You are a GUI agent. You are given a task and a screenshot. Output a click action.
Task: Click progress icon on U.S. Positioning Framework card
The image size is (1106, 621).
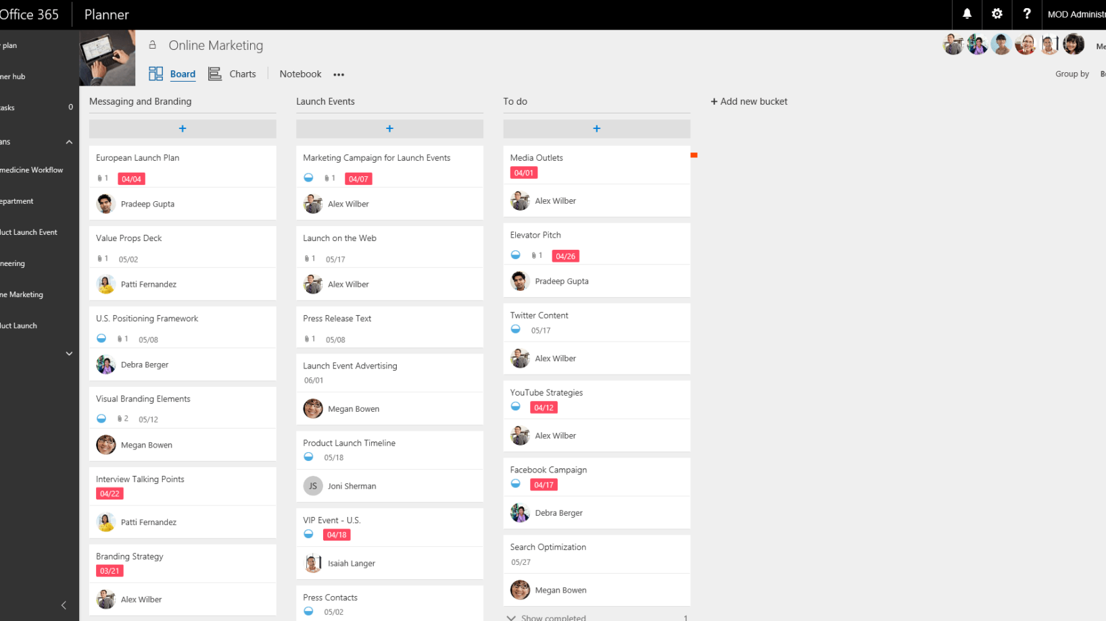coord(101,339)
